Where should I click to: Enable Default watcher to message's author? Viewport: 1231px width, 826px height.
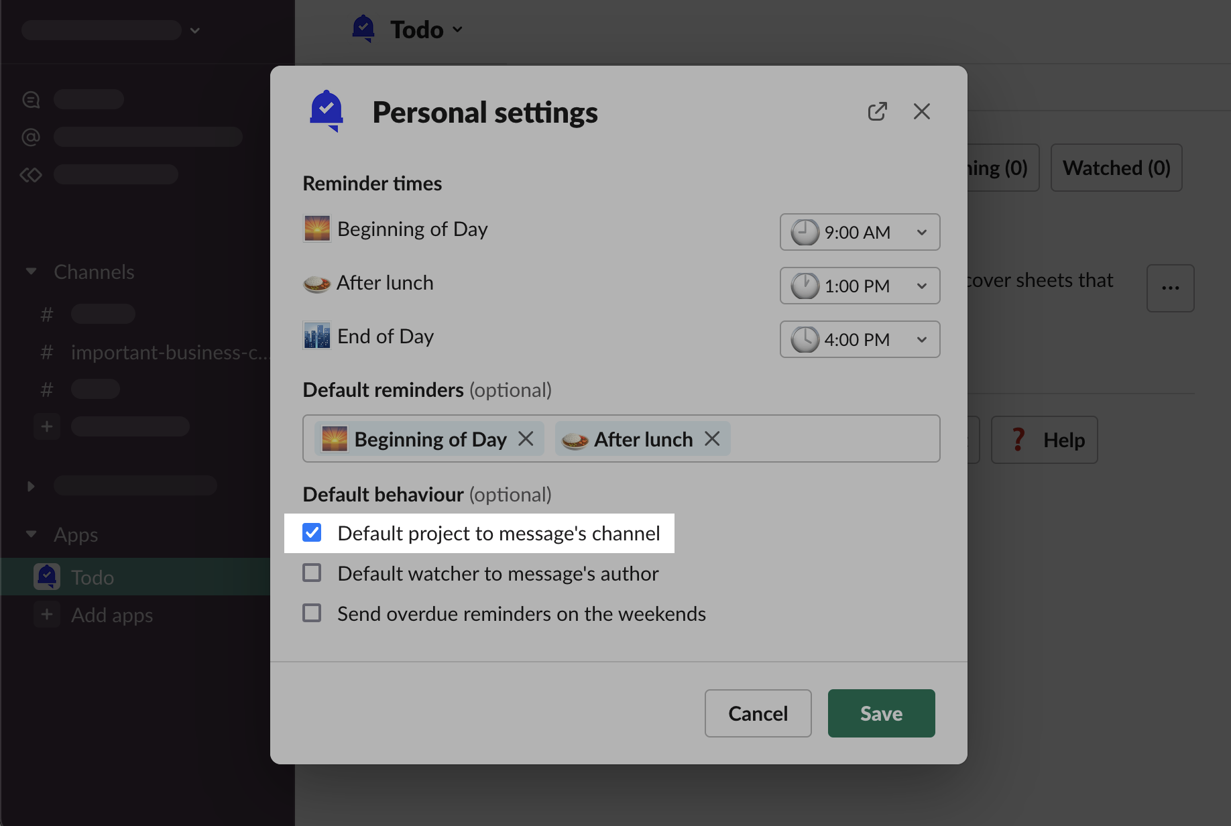coord(312,573)
